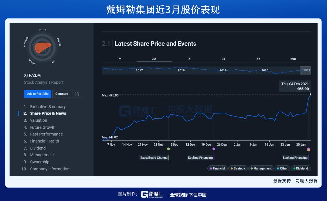The height and width of the screenshot is (201, 327).
Task: Click the Max: €65.90 label
Action: coord(110,95)
